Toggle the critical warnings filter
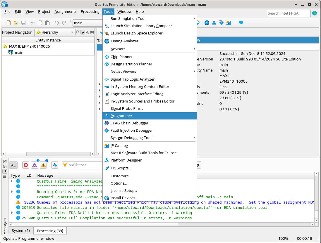Viewport: 321px width, 243px height. (35, 165)
